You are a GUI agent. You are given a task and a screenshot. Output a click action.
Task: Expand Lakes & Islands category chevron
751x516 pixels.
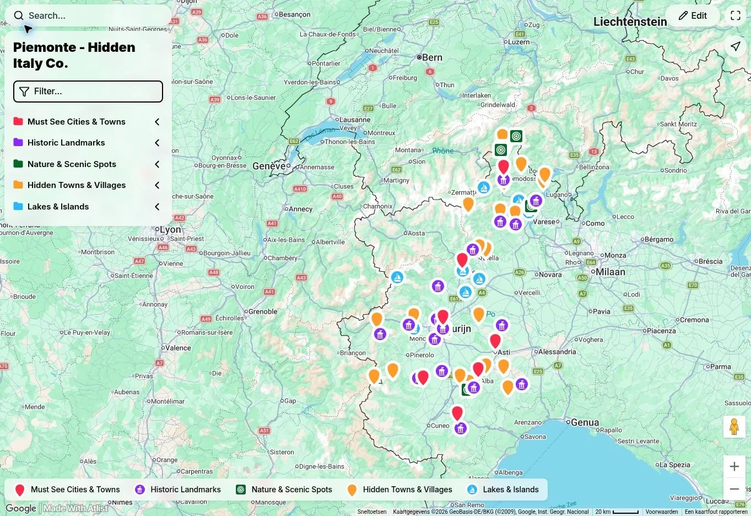(x=157, y=207)
